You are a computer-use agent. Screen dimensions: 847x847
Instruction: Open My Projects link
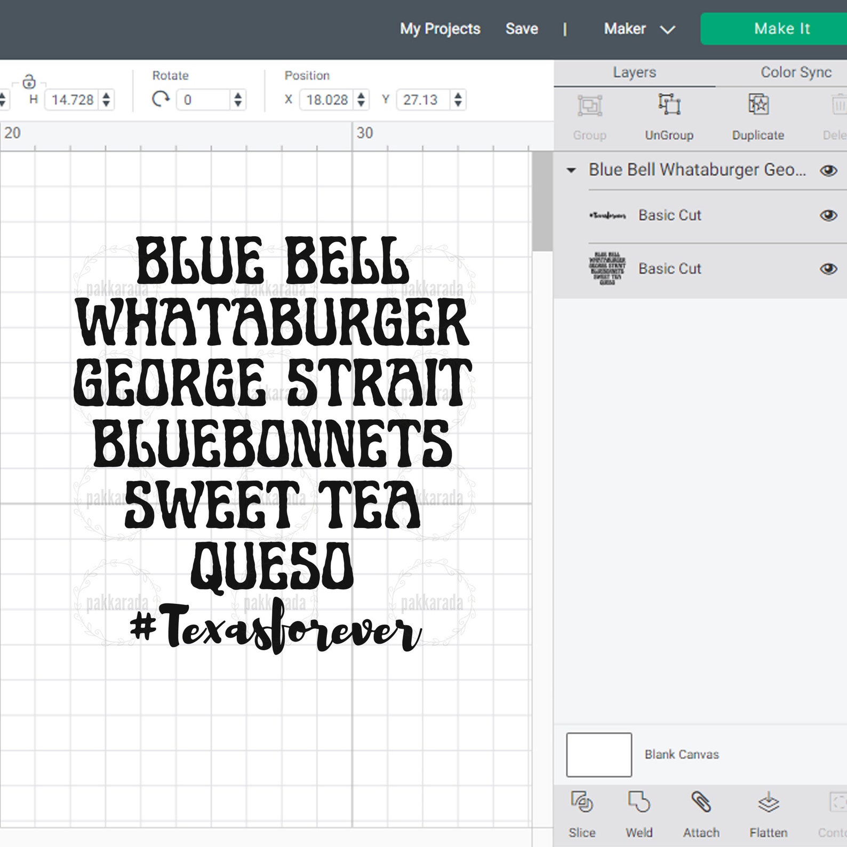(x=440, y=29)
